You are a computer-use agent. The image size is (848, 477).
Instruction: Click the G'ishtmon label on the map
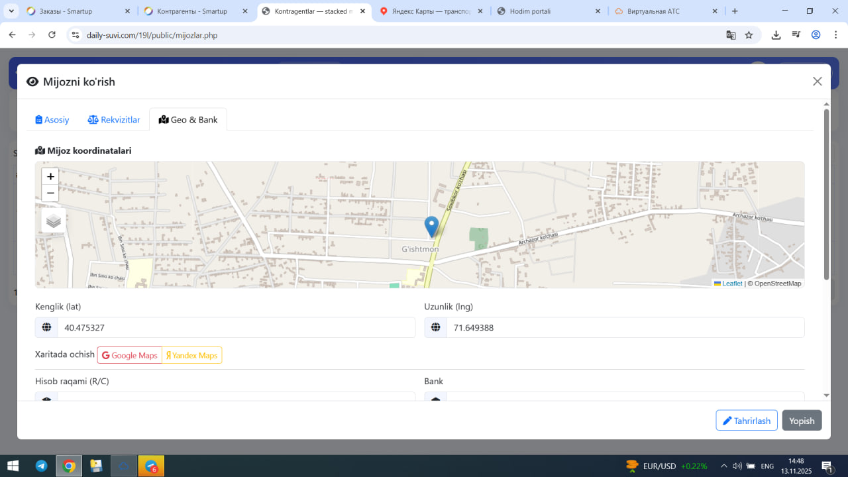(x=420, y=249)
